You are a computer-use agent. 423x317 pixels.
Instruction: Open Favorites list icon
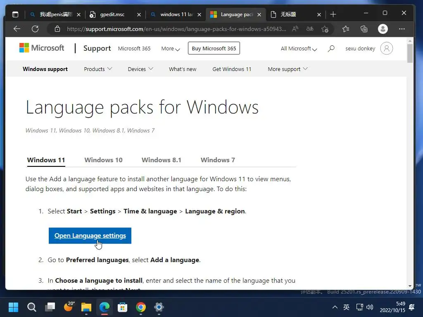click(346, 29)
